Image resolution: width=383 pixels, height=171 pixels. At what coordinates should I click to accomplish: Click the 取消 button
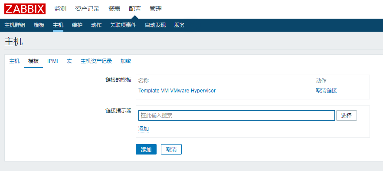(171, 149)
